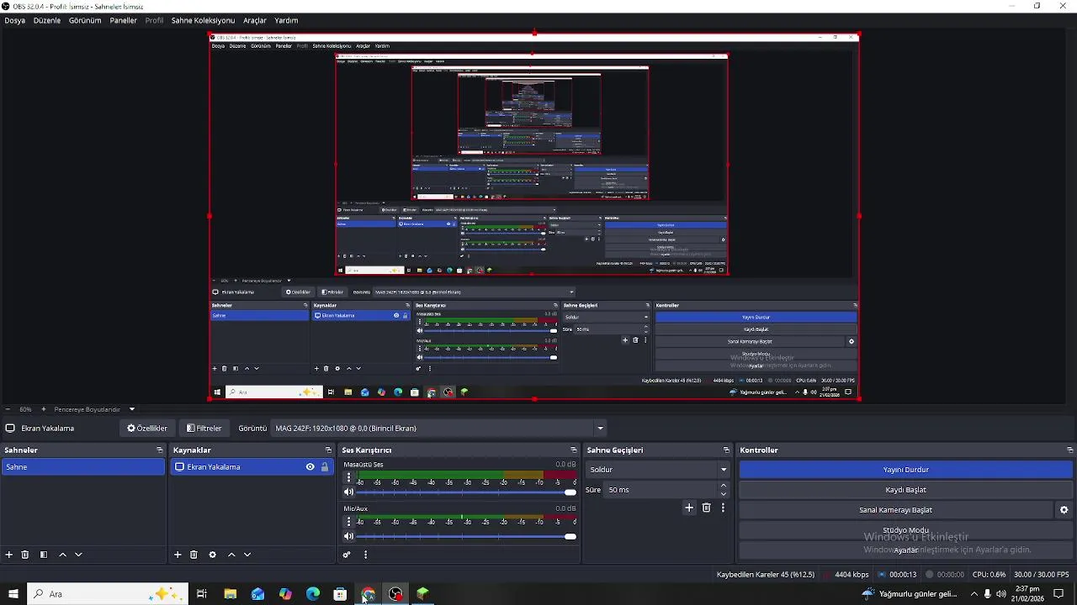The width and height of the screenshot is (1077, 605).
Task: Click the Özellikler button
Action: (147, 429)
